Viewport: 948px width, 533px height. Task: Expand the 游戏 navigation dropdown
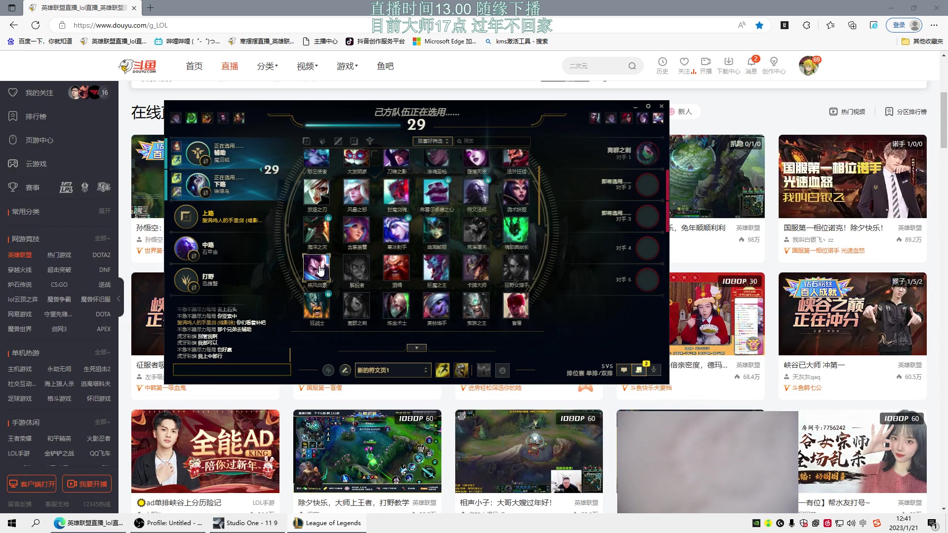(x=347, y=66)
